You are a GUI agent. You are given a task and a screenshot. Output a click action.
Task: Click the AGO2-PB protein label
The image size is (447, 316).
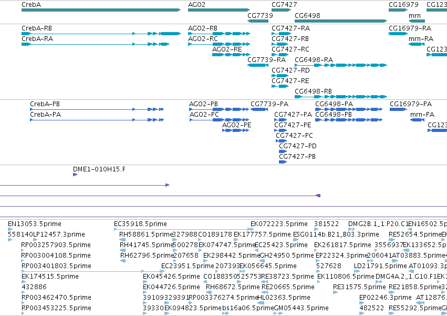tap(204, 104)
